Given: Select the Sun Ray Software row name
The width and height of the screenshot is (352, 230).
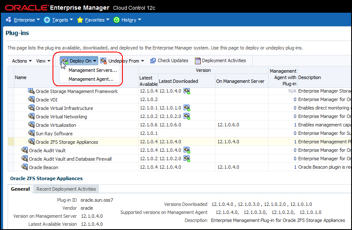Looking at the screenshot, I should (x=54, y=134).
